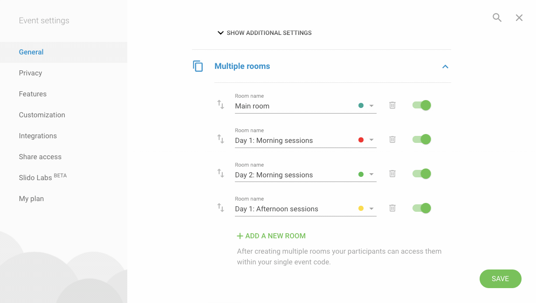Image resolution: width=536 pixels, height=303 pixels.
Task: Open Slido Labs BETA section
Action: pyautogui.click(x=43, y=177)
